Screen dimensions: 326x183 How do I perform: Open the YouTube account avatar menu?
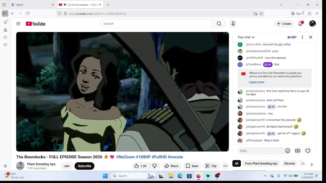pyautogui.click(x=313, y=24)
